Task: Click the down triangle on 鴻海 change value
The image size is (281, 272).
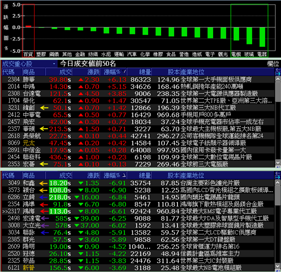Action: coord(81,212)
